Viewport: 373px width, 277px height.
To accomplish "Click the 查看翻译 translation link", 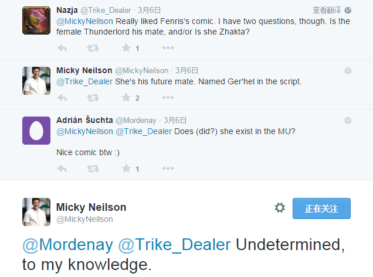I will pyautogui.click(x=327, y=10).
